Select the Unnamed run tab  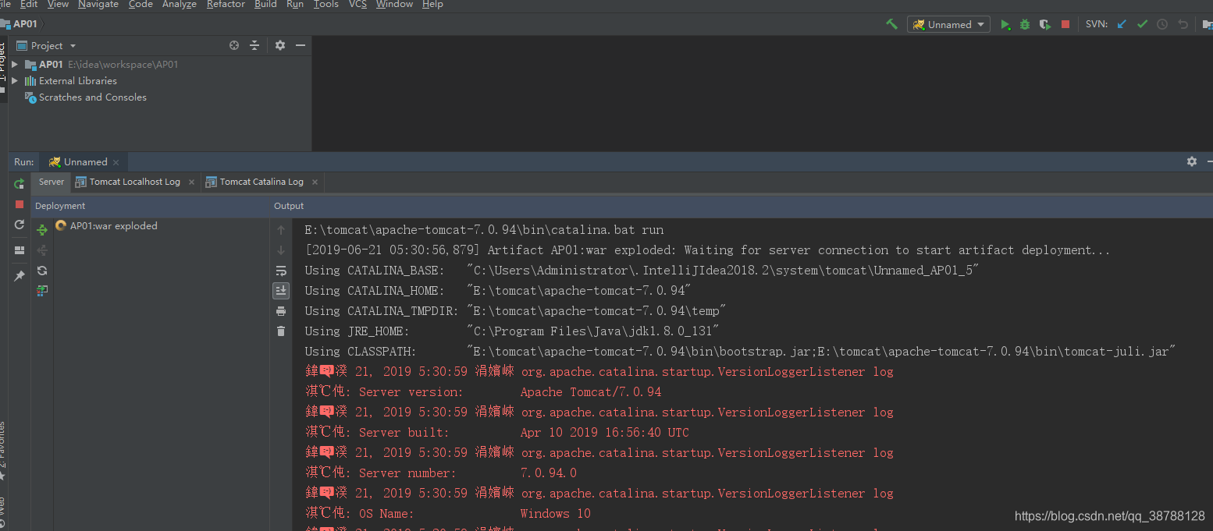pos(85,162)
